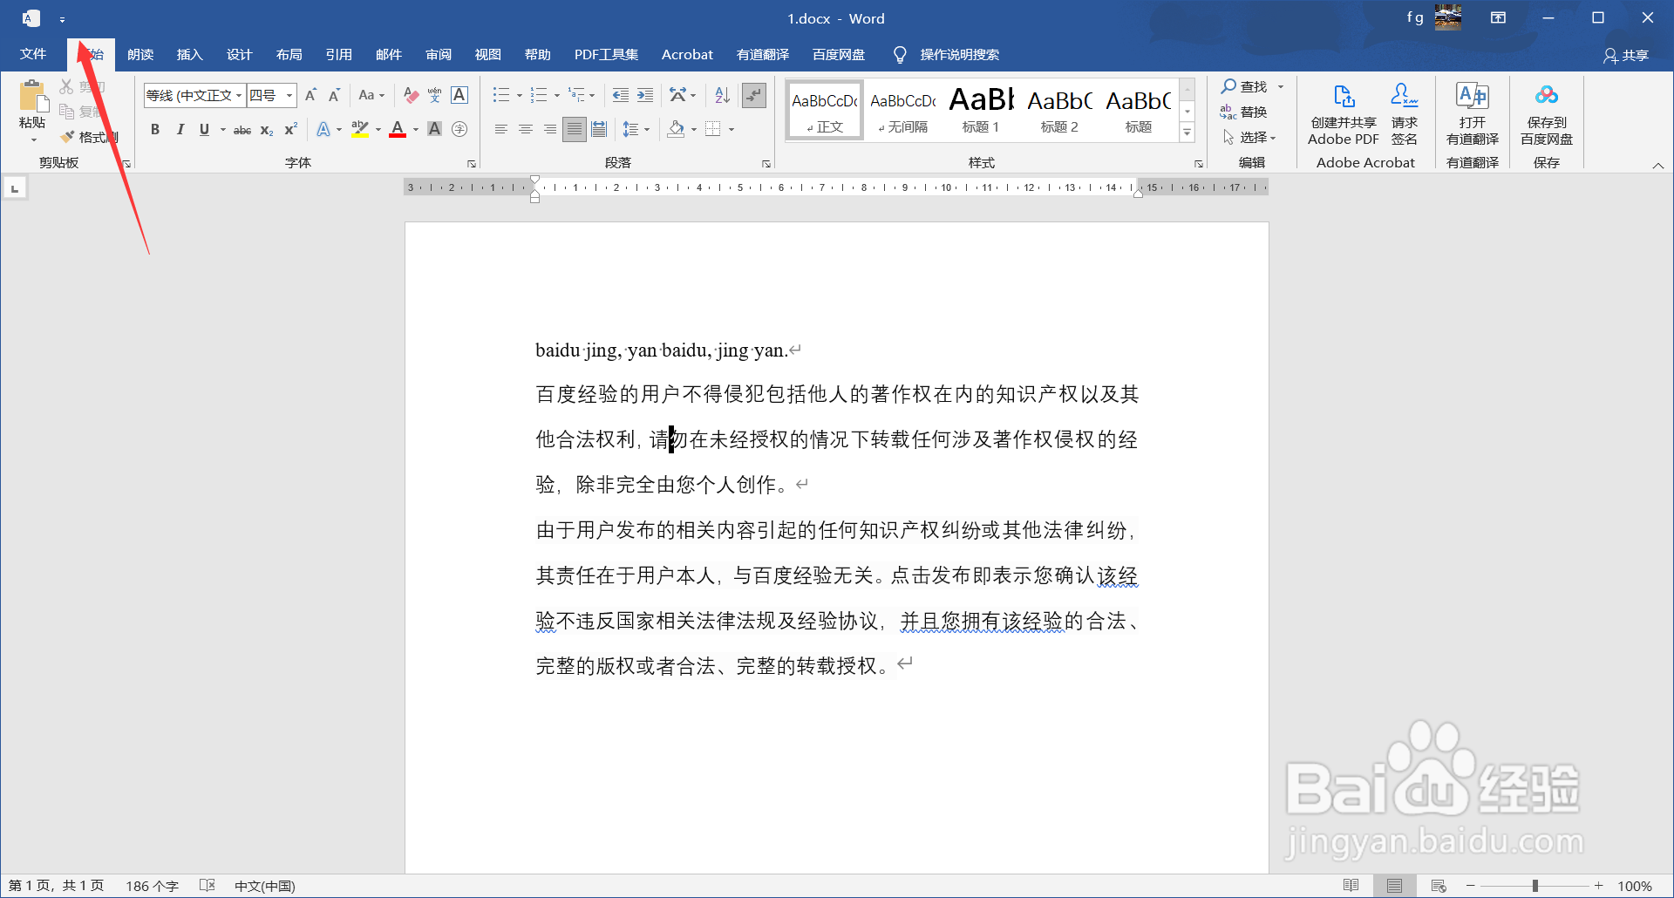The width and height of the screenshot is (1674, 898).
Task: Open 打开有道翻译 icon
Action: click(1473, 113)
